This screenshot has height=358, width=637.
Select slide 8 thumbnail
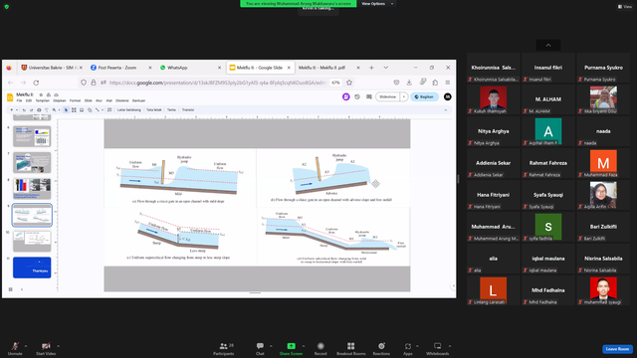[x=32, y=189]
